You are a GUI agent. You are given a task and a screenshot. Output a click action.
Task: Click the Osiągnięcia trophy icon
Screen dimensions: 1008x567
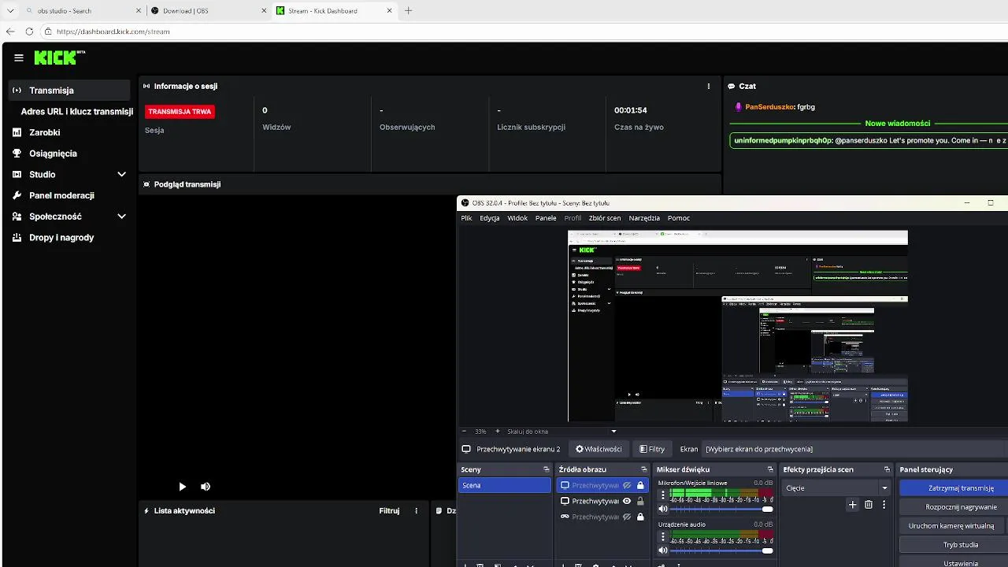17,154
